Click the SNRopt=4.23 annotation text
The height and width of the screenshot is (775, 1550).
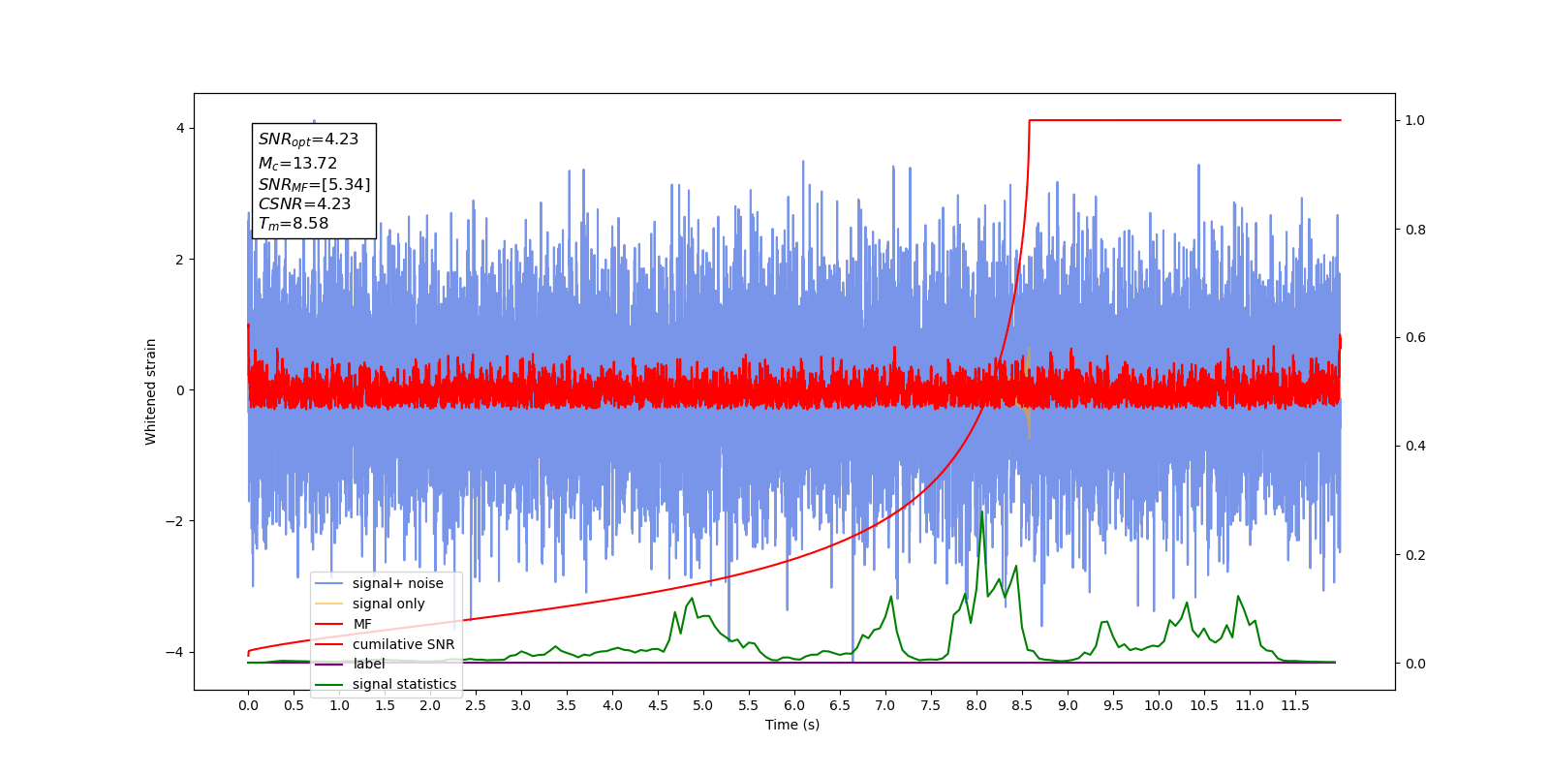point(308,139)
